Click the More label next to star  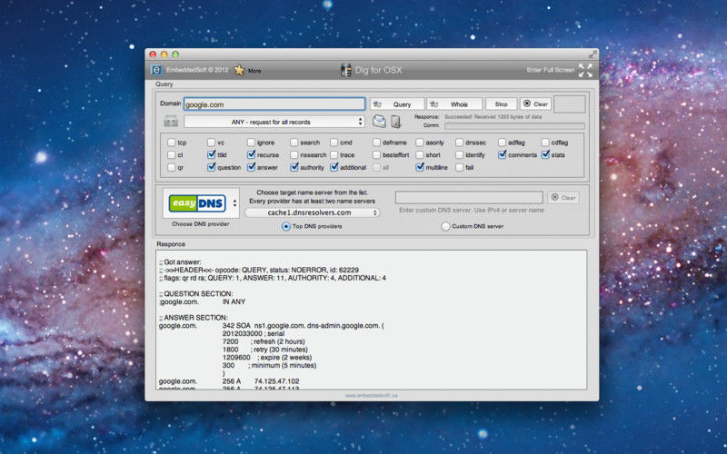pos(254,71)
